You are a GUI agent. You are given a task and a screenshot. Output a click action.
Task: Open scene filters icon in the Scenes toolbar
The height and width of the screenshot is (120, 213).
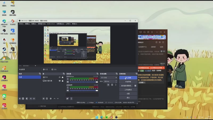[27, 98]
